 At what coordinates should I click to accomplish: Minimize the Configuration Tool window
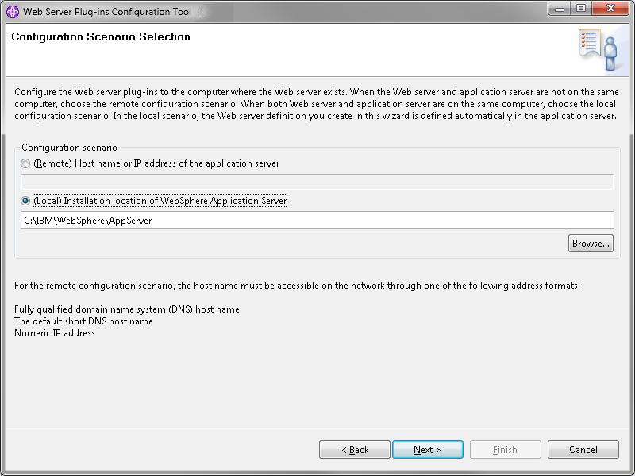click(560, 9)
